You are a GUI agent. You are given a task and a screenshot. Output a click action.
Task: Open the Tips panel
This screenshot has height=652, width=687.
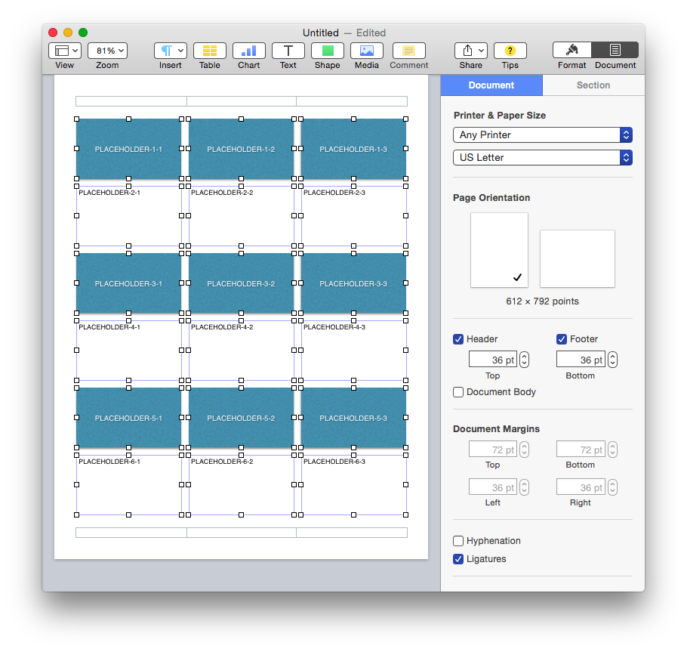[510, 51]
